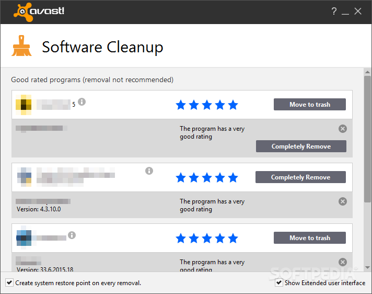Open the info icon of the first program
The image size is (372, 294).
tap(82, 102)
